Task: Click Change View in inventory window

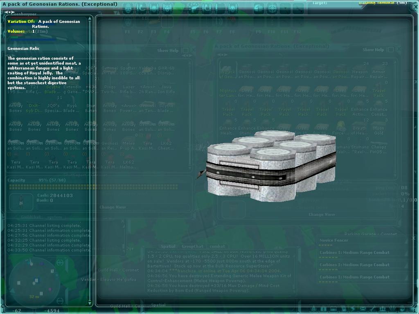Action: [113, 207]
